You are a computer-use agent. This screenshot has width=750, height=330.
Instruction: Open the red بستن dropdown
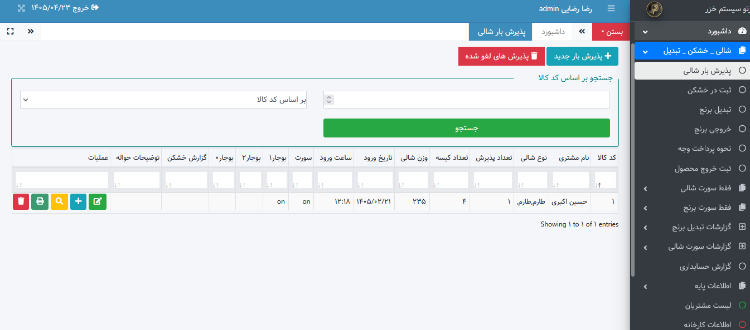coord(611,32)
